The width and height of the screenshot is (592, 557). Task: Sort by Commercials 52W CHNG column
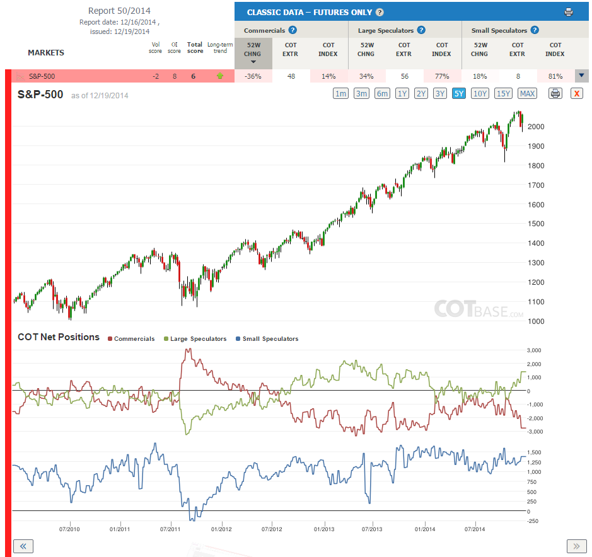(x=253, y=52)
